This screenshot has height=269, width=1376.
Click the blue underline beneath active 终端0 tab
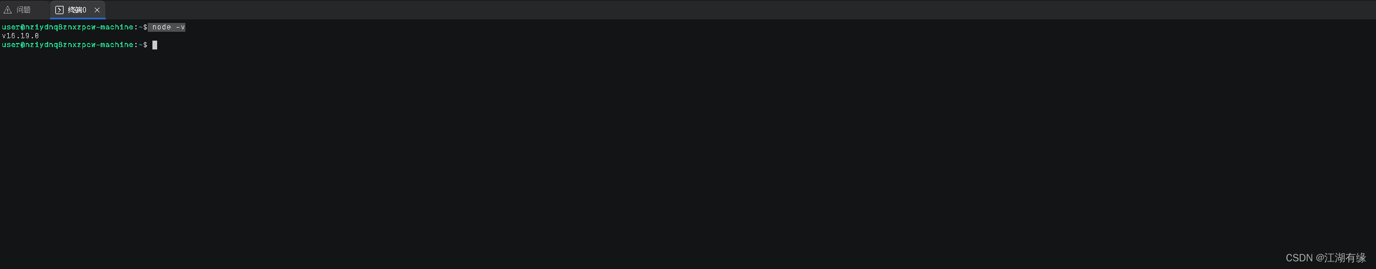78,18
